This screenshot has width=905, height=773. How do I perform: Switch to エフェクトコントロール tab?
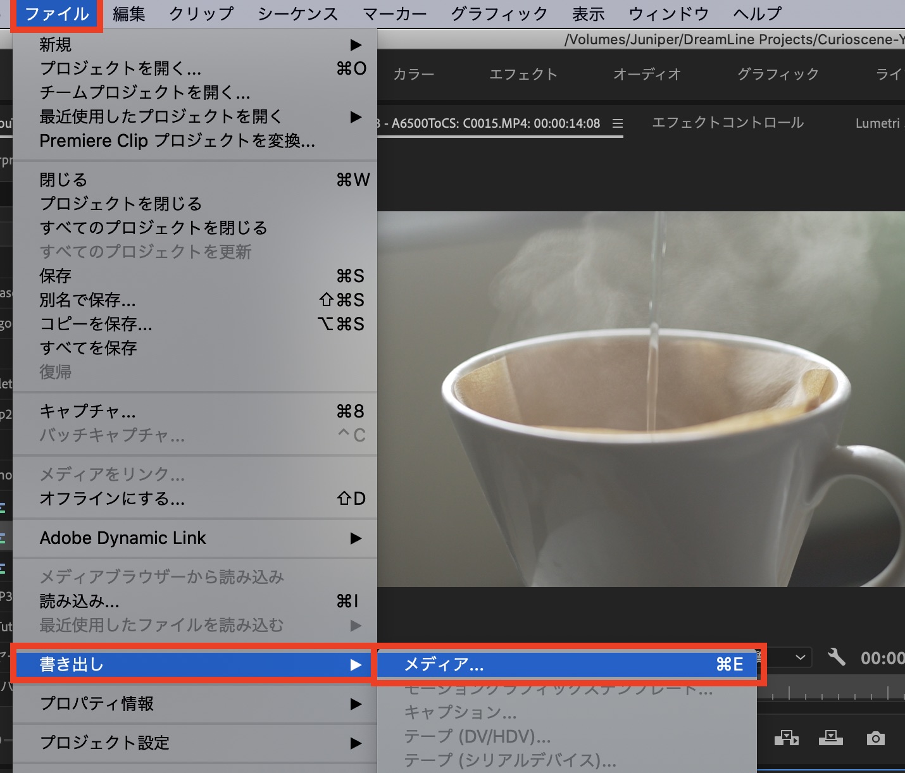pyautogui.click(x=727, y=123)
